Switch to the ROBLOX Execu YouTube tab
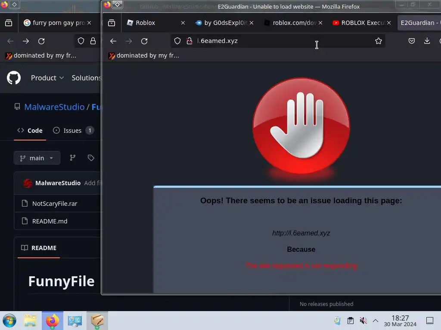This screenshot has height=330, width=441. [x=359, y=23]
